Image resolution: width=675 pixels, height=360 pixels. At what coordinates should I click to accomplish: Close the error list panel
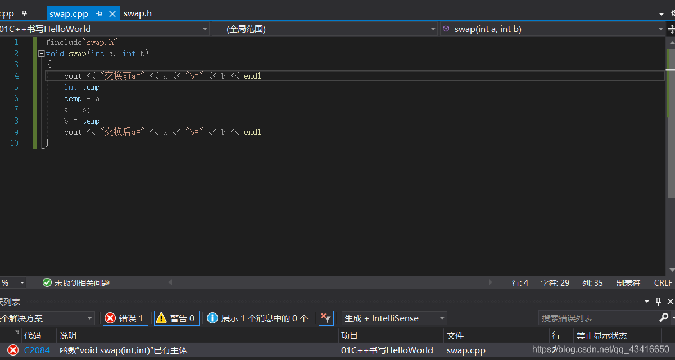point(670,302)
